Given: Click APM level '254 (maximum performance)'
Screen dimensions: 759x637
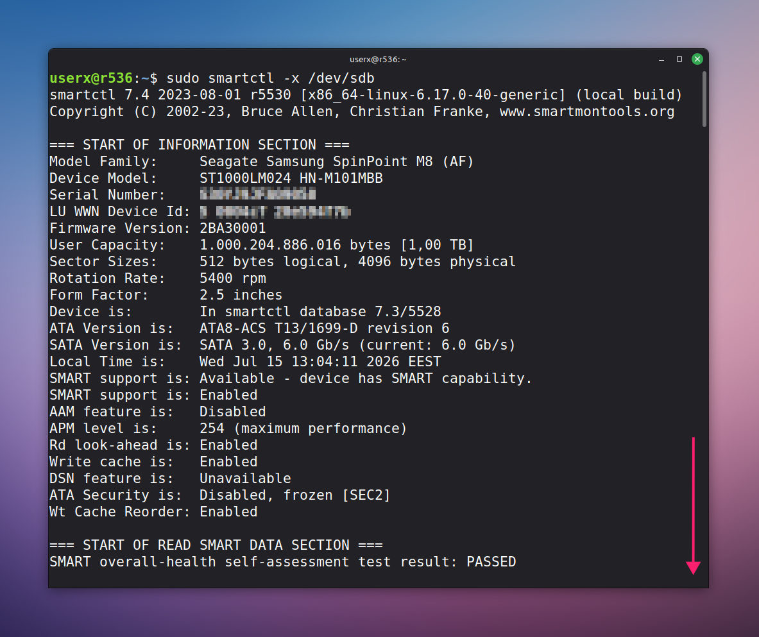Looking at the screenshot, I should (303, 429).
